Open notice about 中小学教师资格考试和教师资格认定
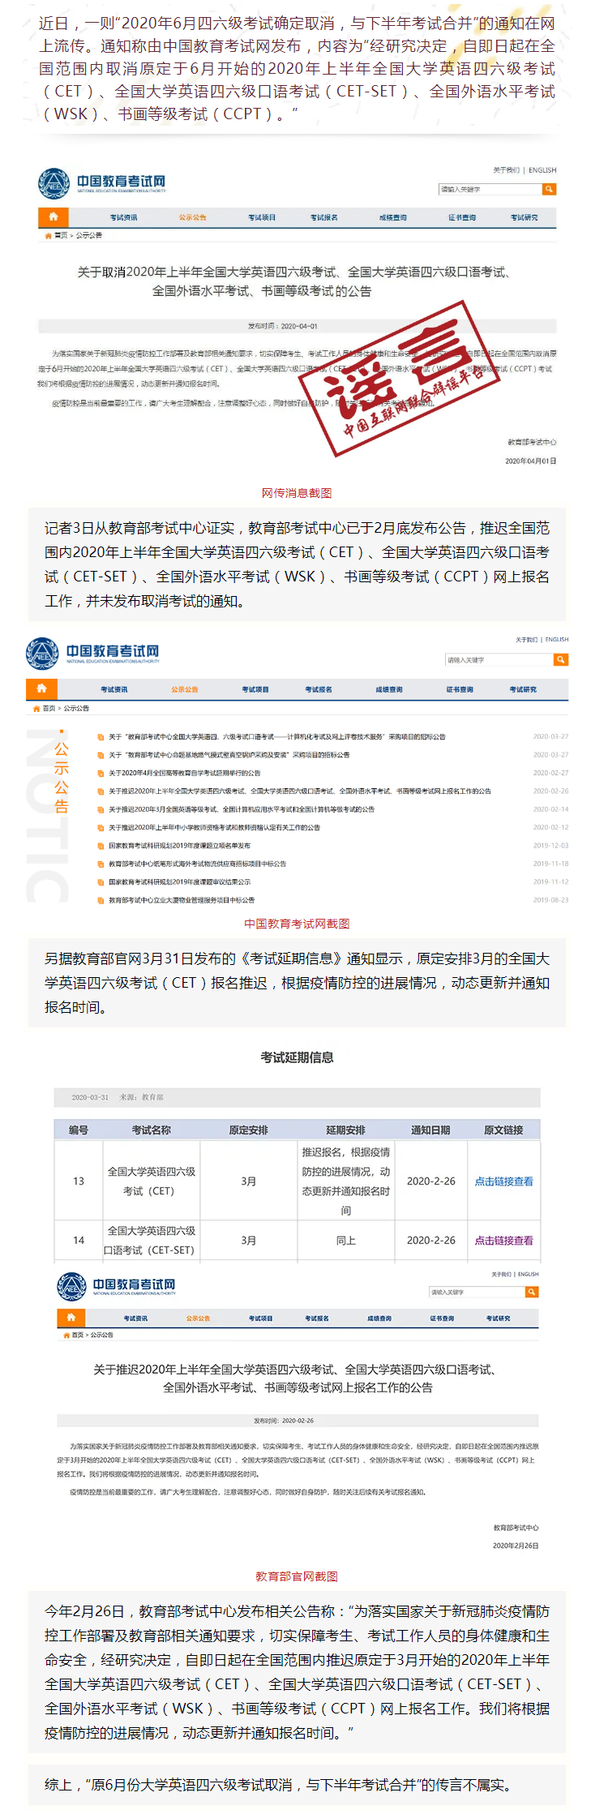Viewport: 591px width, 1814px height. tap(214, 827)
